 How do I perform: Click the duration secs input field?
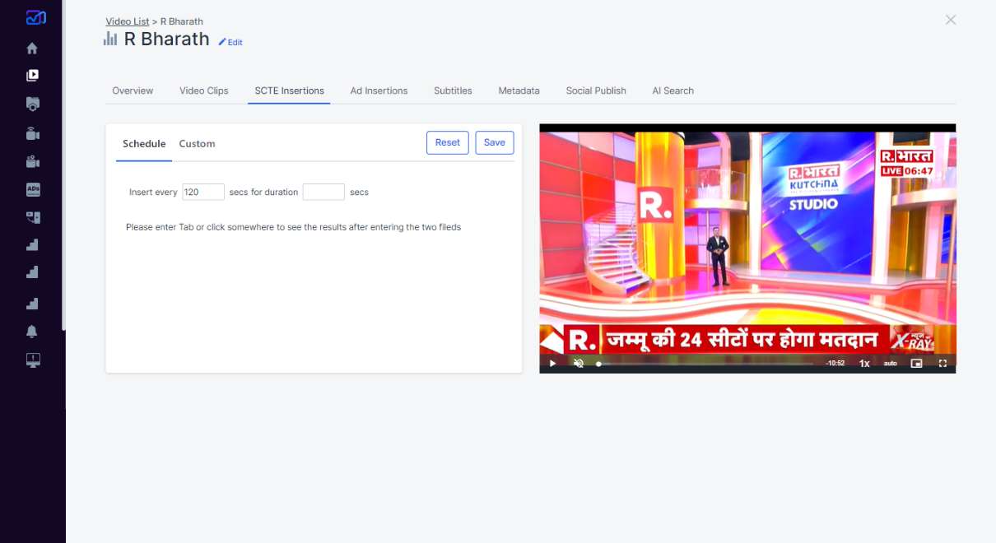[323, 192]
